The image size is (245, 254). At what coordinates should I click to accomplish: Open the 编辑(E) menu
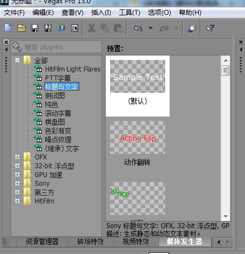[43, 13]
